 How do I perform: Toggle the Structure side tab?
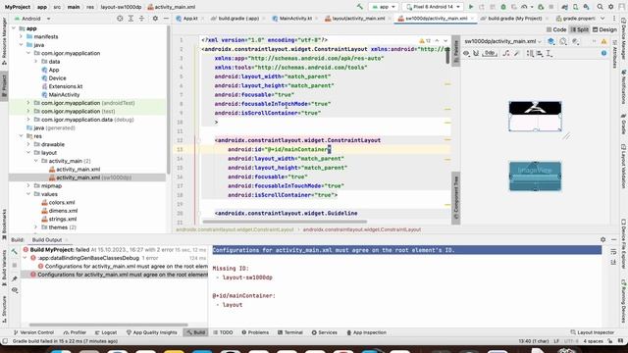(x=4, y=309)
